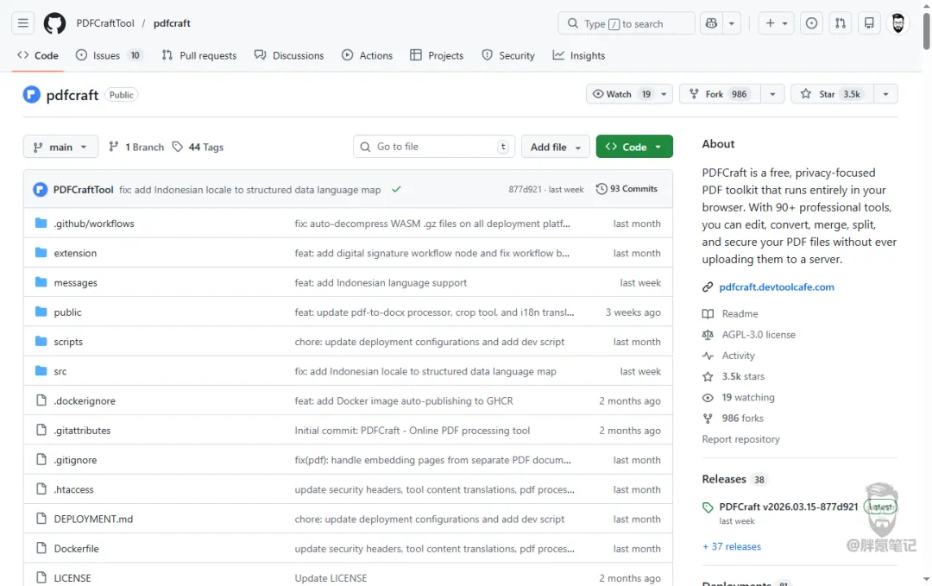Open the issues inbox icon in header
Viewport: 932px width, 586px height.
[x=811, y=23]
